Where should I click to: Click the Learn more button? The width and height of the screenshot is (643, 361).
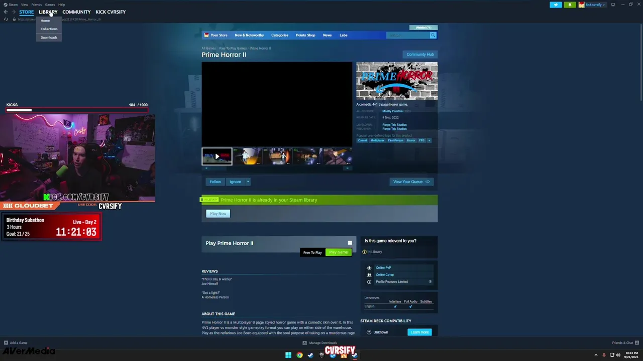click(x=419, y=332)
